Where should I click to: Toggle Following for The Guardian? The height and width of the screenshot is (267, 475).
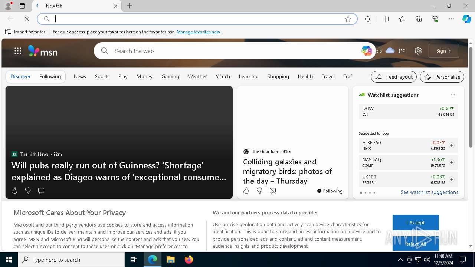point(330,191)
